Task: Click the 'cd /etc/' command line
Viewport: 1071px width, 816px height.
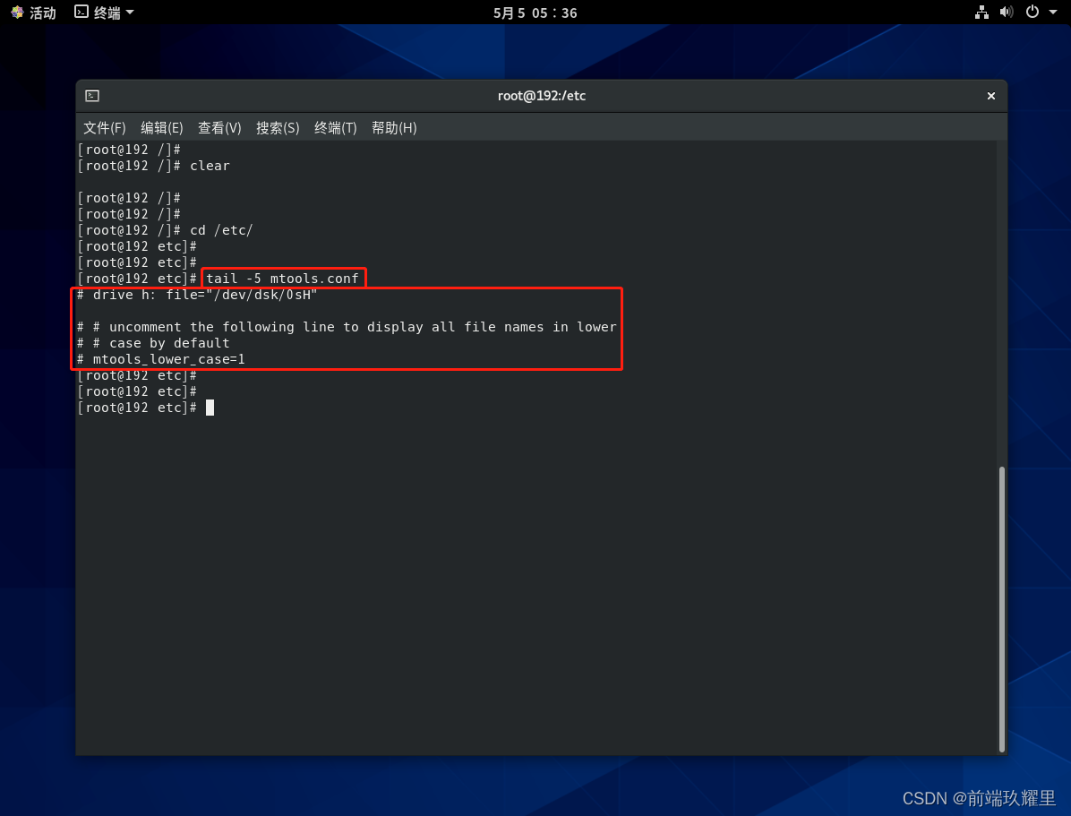Action: tap(165, 230)
